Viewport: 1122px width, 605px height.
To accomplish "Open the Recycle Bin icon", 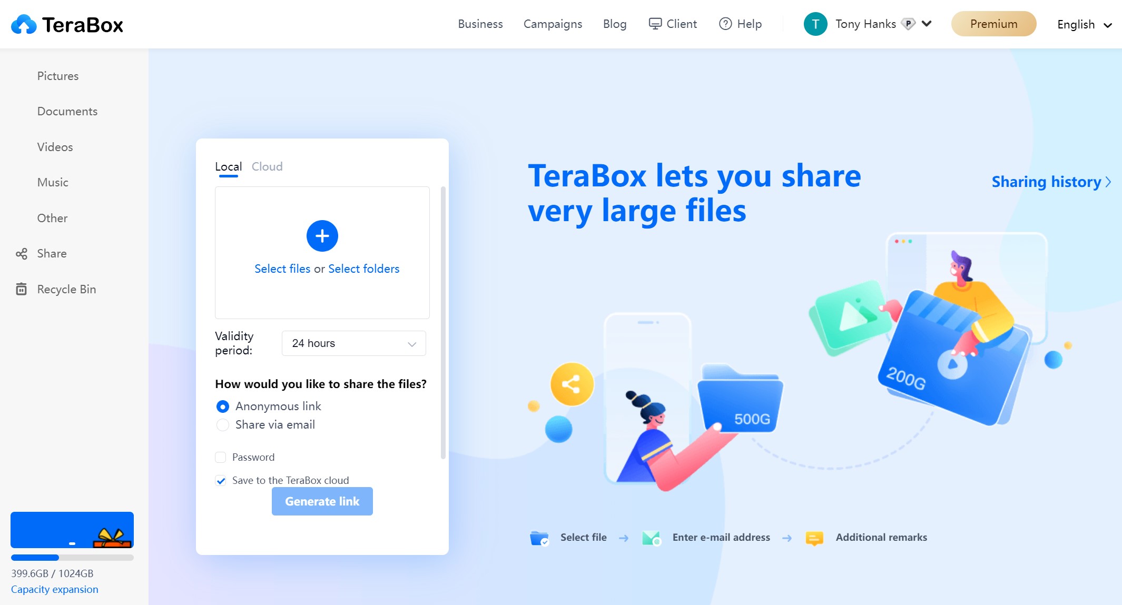I will point(20,289).
